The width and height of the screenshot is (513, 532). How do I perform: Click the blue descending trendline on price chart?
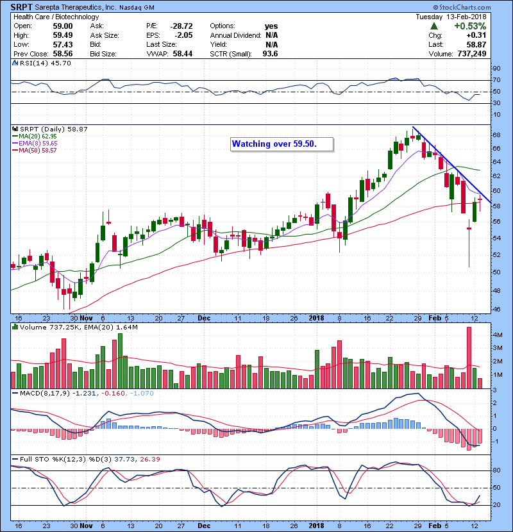pyautogui.click(x=451, y=165)
